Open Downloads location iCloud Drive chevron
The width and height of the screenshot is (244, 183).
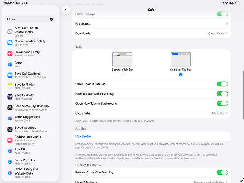pyautogui.click(x=226, y=33)
